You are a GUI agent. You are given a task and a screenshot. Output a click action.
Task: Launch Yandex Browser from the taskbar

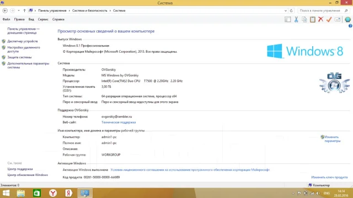(53, 193)
